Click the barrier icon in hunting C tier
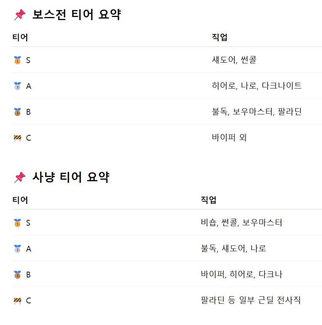 [x=17, y=301]
